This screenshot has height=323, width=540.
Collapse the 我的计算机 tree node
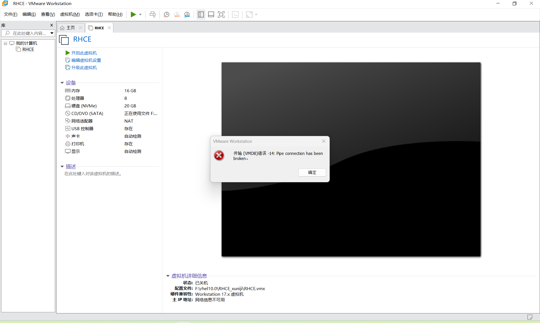tap(5, 43)
